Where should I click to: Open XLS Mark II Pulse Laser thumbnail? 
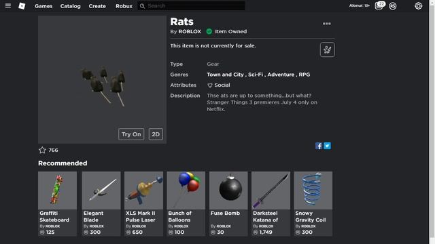(x=143, y=190)
